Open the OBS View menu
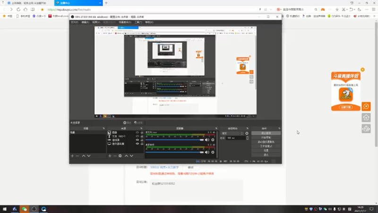The image size is (378, 213). (x=96, y=22)
